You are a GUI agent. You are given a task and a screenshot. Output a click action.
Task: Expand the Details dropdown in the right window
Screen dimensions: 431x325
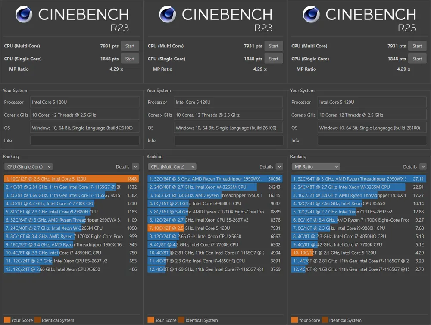(414, 166)
